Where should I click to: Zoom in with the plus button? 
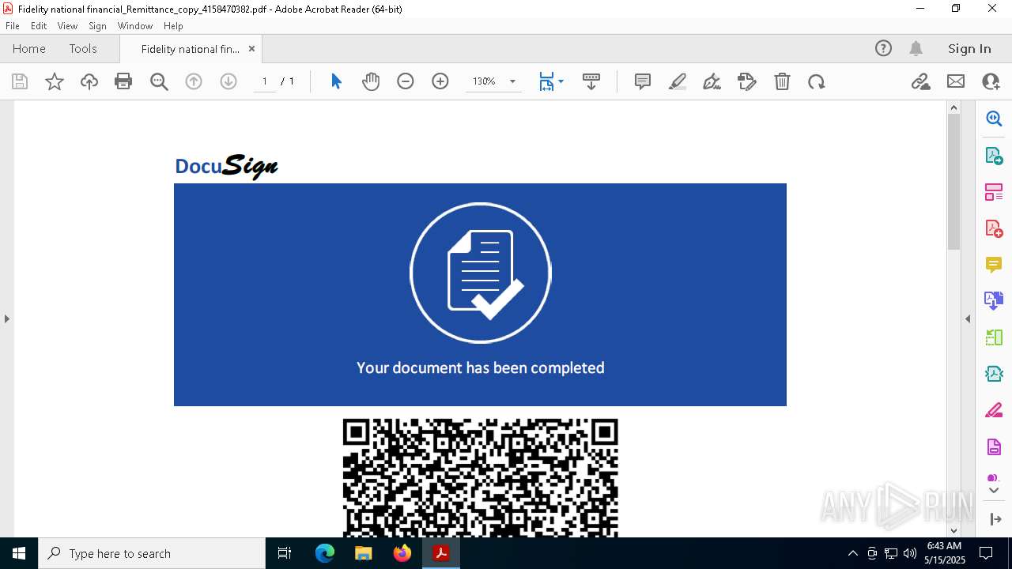tap(440, 81)
